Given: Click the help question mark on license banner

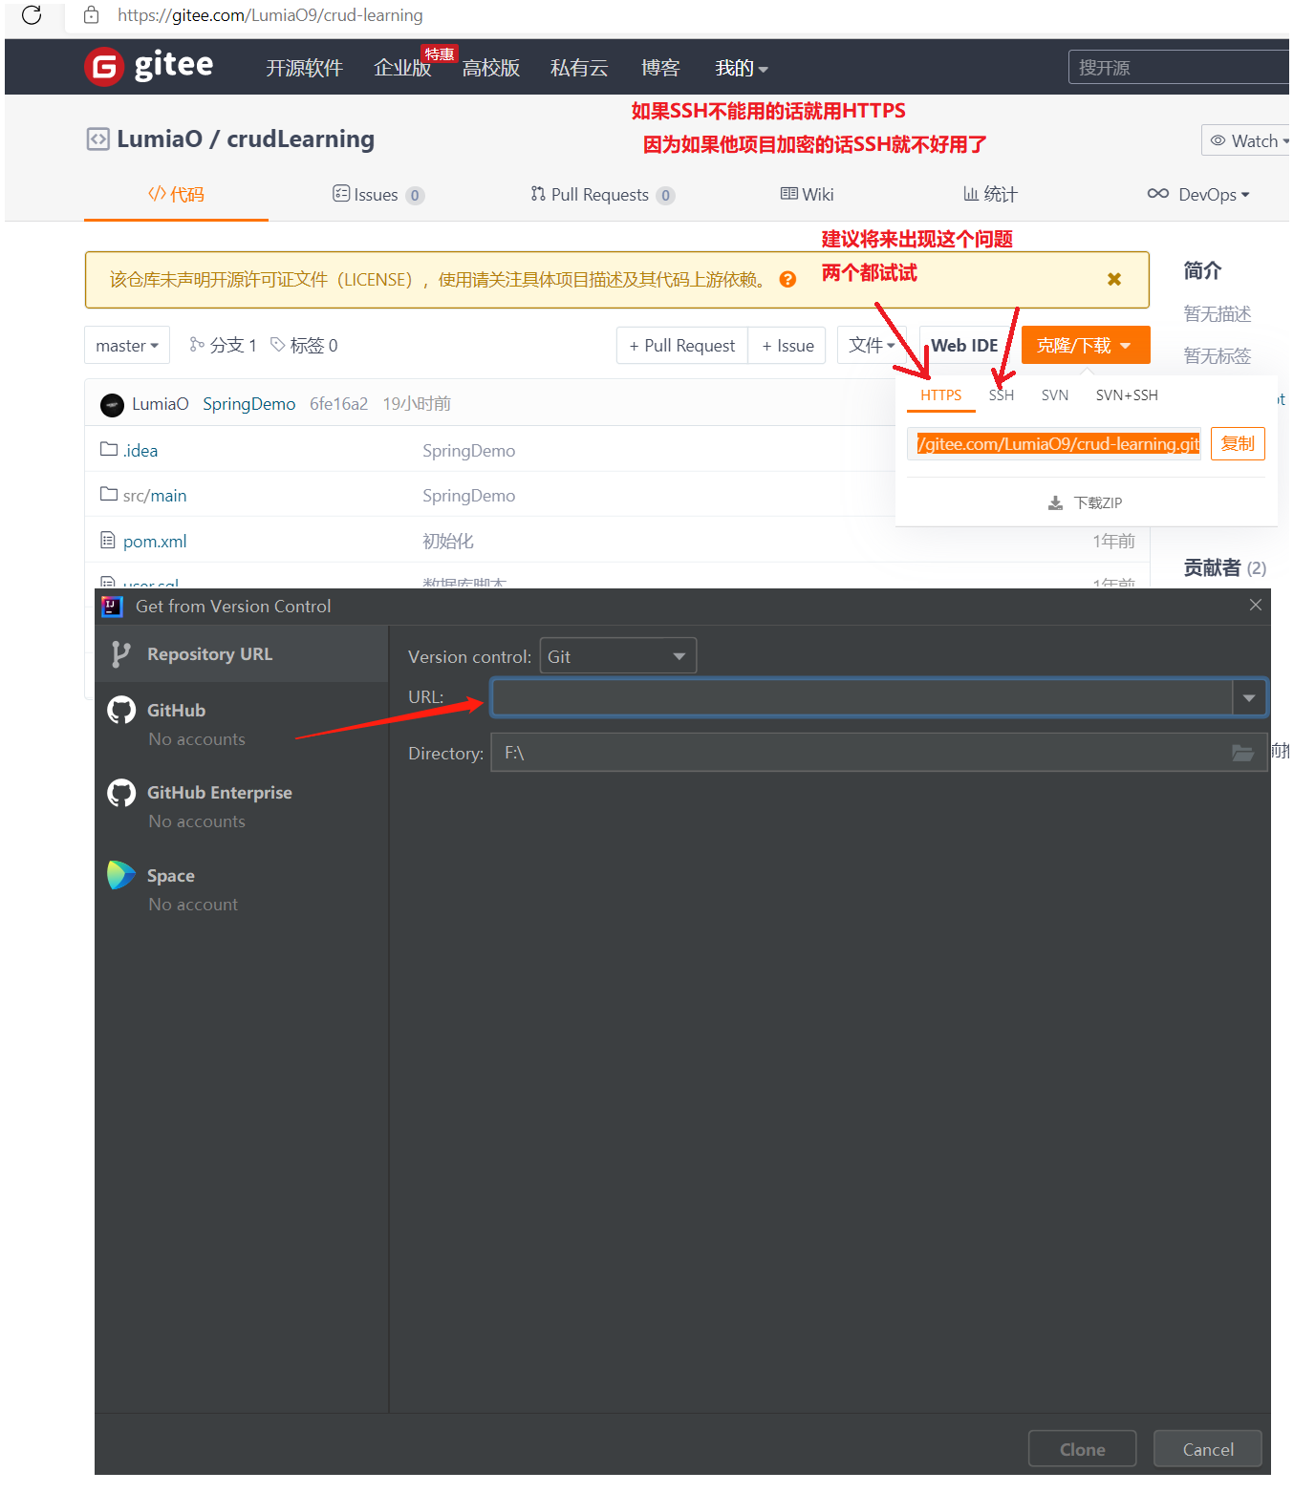Looking at the screenshot, I should coord(787,279).
